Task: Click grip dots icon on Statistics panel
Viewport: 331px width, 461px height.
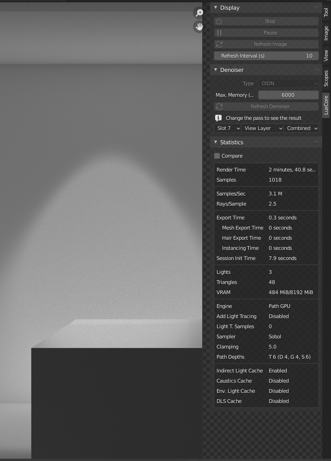Action: pyautogui.click(x=316, y=142)
